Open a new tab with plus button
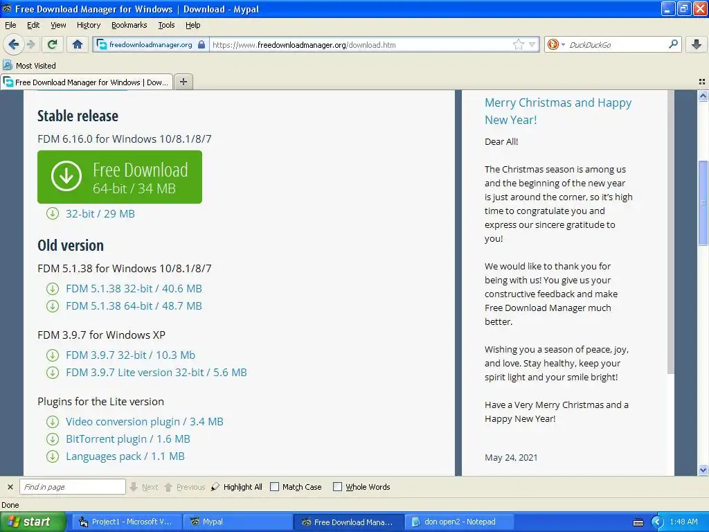This screenshot has height=532, width=709. click(183, 82)
